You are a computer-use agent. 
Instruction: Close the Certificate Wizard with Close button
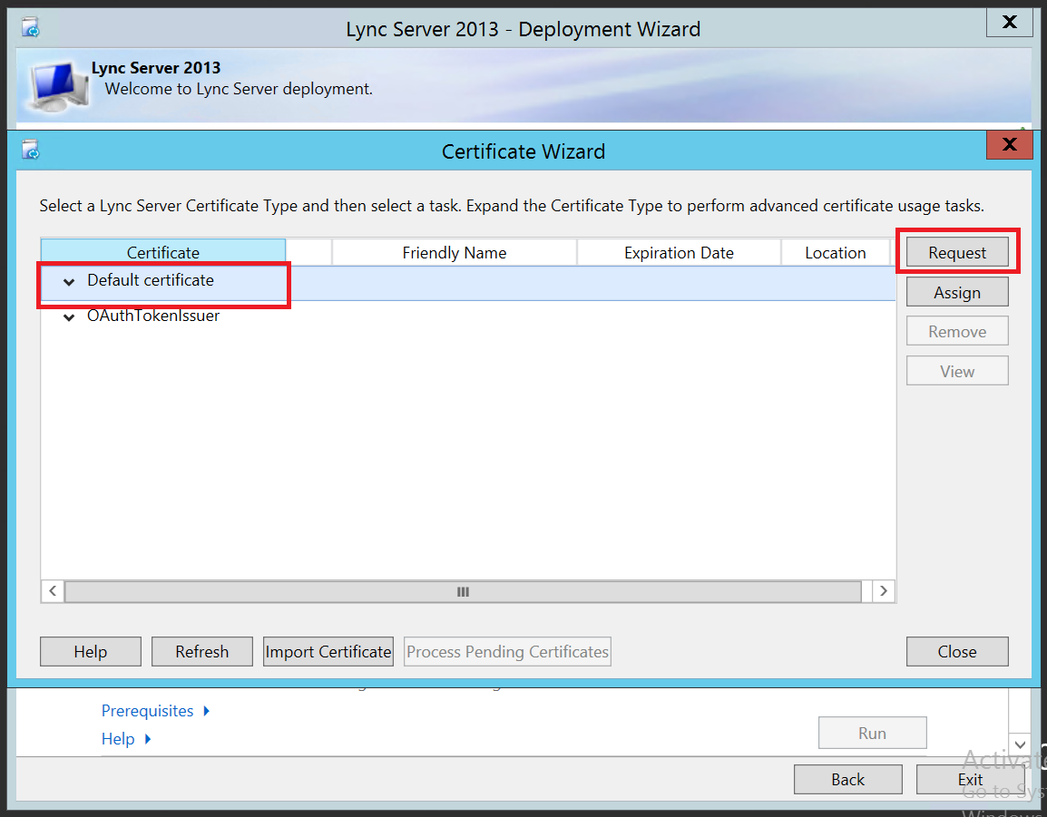tap(957, 651)
